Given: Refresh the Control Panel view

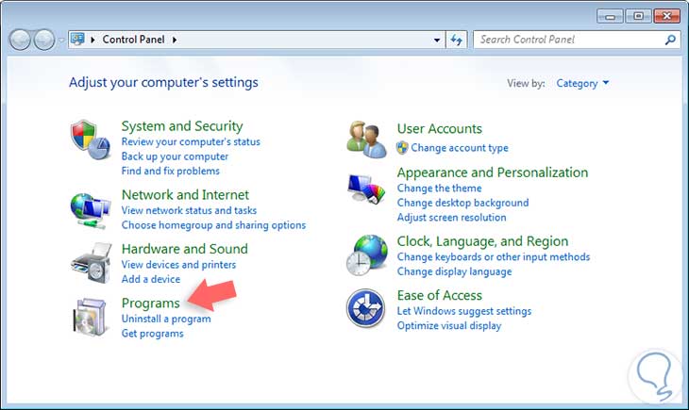Looking at the screenshot, I should coord(456,40).
